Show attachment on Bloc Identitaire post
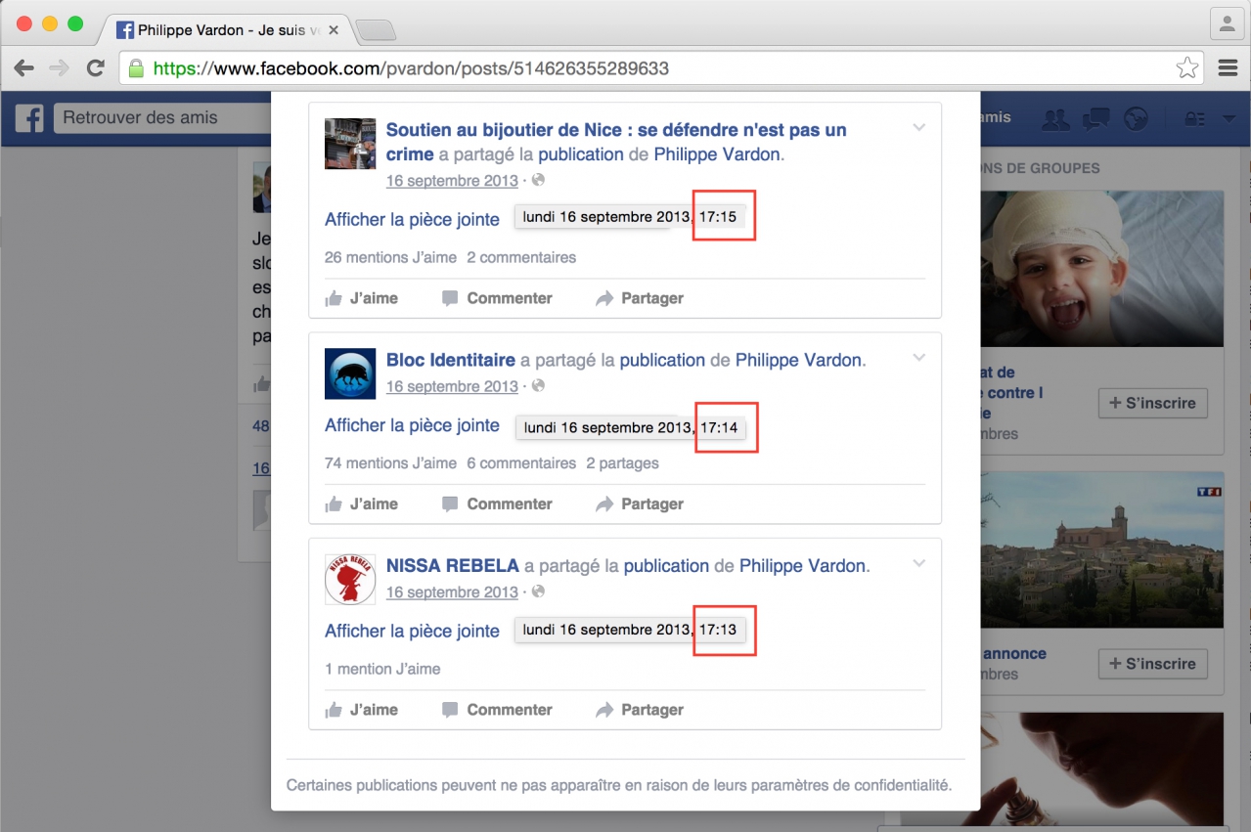This screenshot has height=832, width=1251. tap(412, 425)
